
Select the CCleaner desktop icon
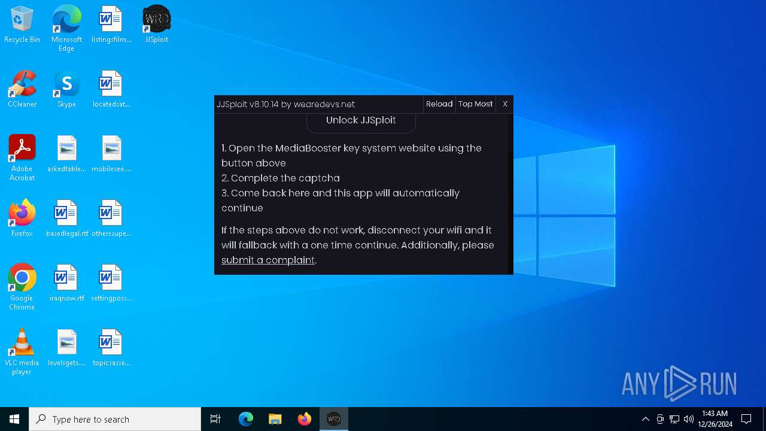tap(22, 90)
